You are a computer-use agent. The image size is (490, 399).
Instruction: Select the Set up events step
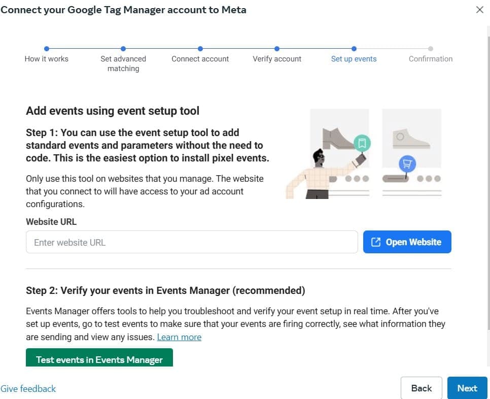tap(354, 49)
